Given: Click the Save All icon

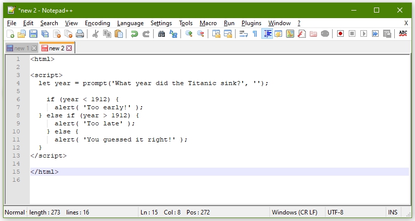Looking at the screenshot, I should coord(44,34).
